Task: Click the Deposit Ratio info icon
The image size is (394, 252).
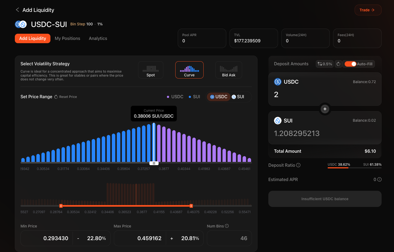Action: pos(298,165)
